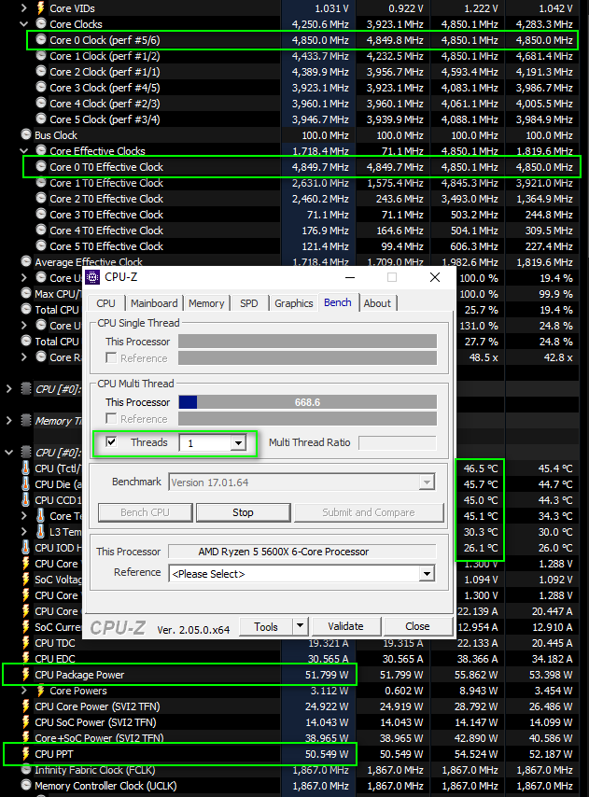Collapse the Core Clocks tree group
Image resolution: width=589 pixels, height=797 pixels.
[x=23, y=23]
